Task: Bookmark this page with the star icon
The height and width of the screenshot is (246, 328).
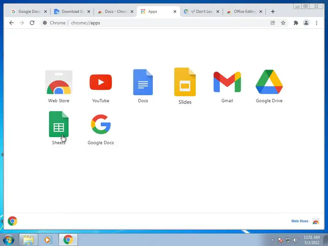Action: click(283, 23)
